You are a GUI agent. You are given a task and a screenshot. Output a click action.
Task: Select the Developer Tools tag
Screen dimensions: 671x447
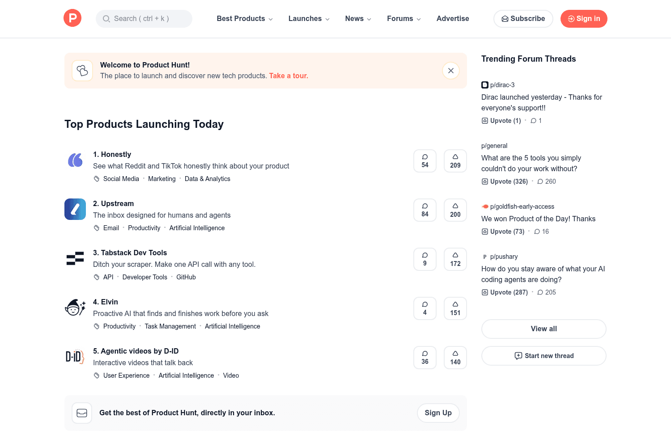[145, 277]
